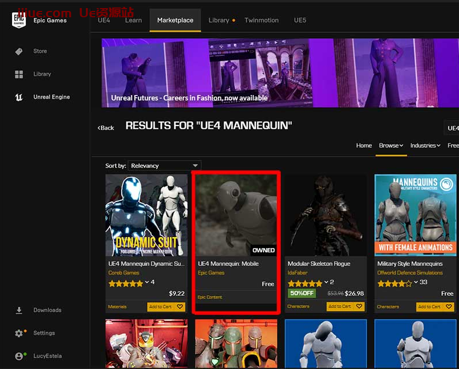This screenshot has width=459, height=369.
Task: Expand the Industries menu dropdown
Action: point(425,146)
